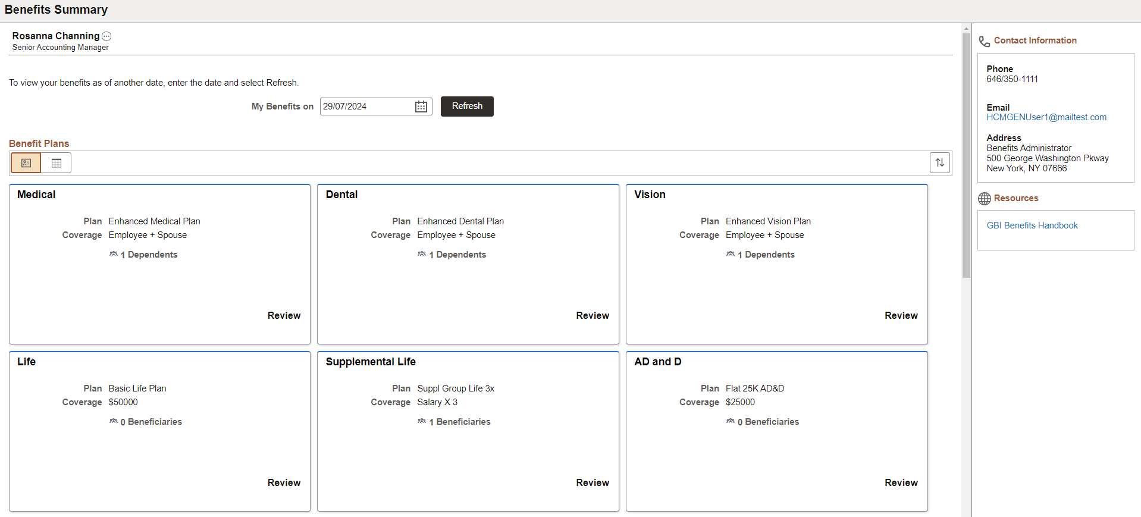The width and height of the screenshot is (1141, 517).
Task: Click the $50000 coverage value
Action: [123, 402]
